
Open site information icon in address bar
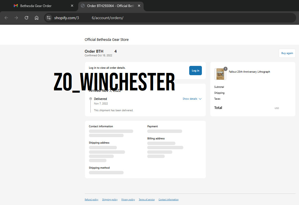(x=49, y=18)
